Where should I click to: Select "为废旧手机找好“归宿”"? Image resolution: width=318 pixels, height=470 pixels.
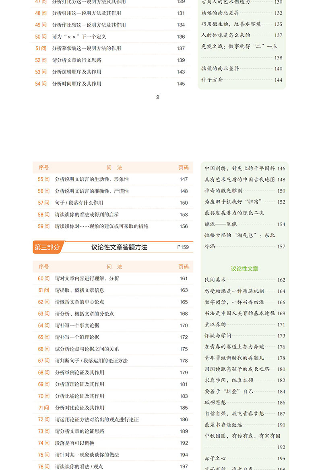[233, 202]
